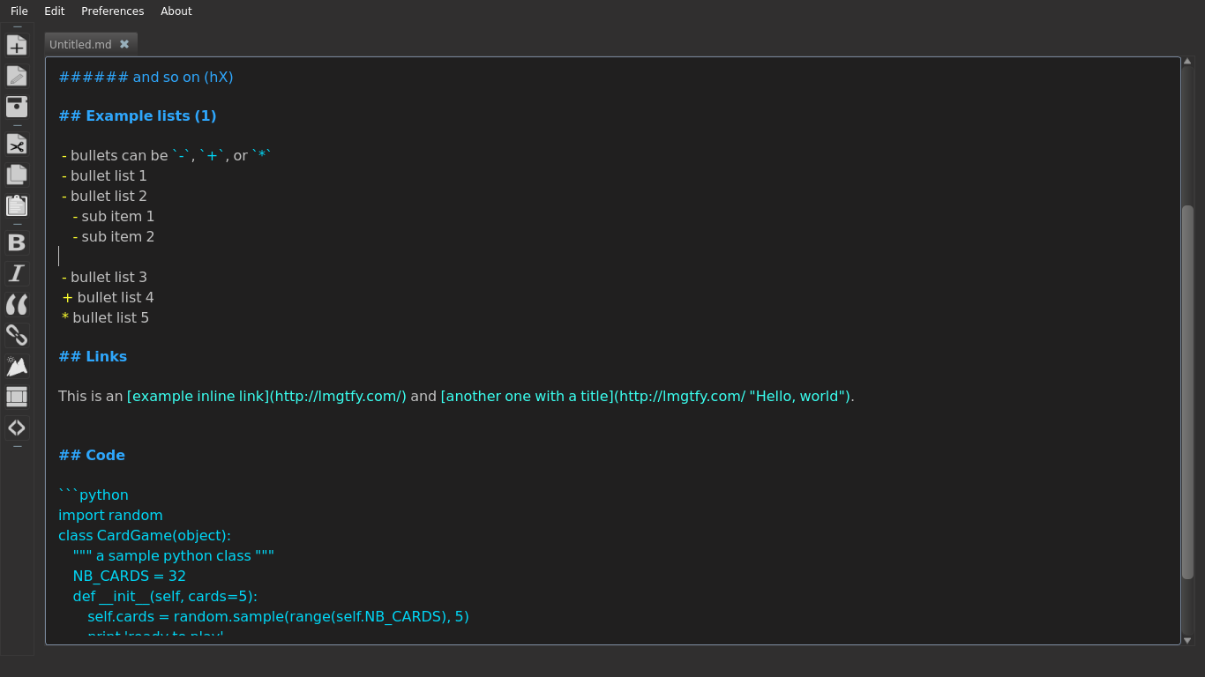Click the '## Example lists (1)' heading
Image resolution: width=1205 pixels, height=677 pixels.
point(138,115)
